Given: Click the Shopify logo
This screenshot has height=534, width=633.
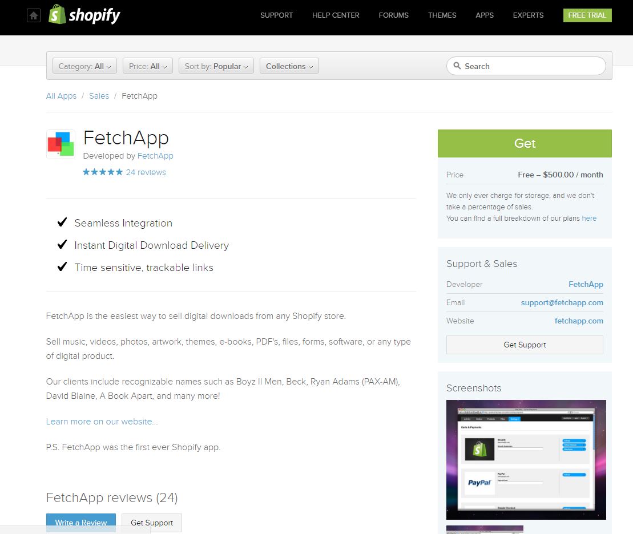Looking at the screenshot, I should tap(84, 14).
